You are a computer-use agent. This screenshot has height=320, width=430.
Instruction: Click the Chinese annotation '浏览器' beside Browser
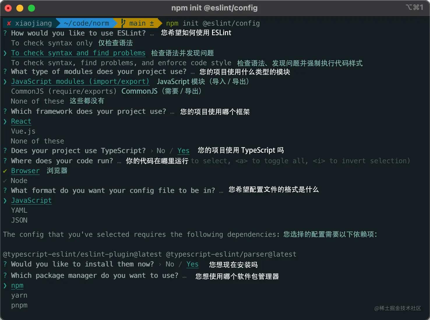57,170
